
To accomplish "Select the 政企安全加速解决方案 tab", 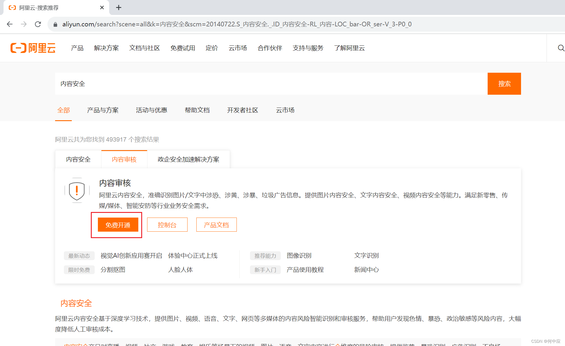I will [x=188, y=160].
